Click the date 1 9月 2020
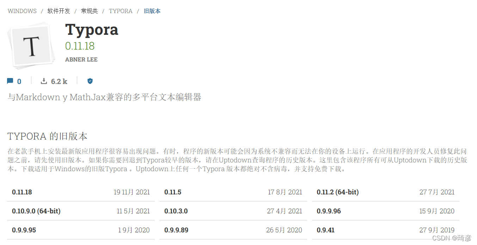This screenshot has height=245, width=477. pos(134,230)
